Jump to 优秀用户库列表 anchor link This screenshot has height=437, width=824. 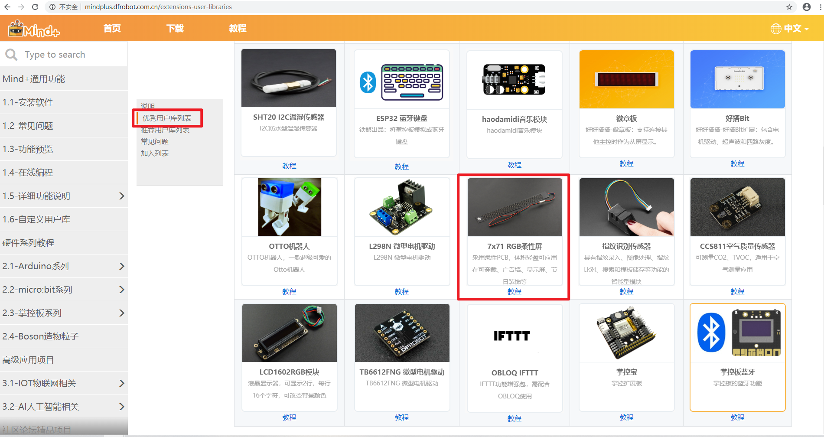coord(167,118)
